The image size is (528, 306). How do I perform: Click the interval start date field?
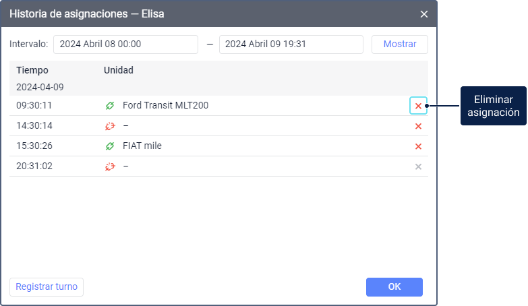(x=125, y=44)
